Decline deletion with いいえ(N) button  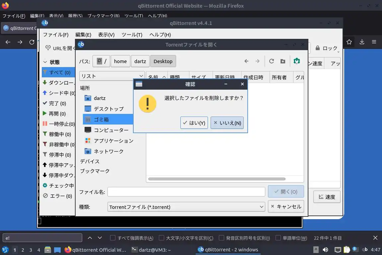tap(227, 123)
